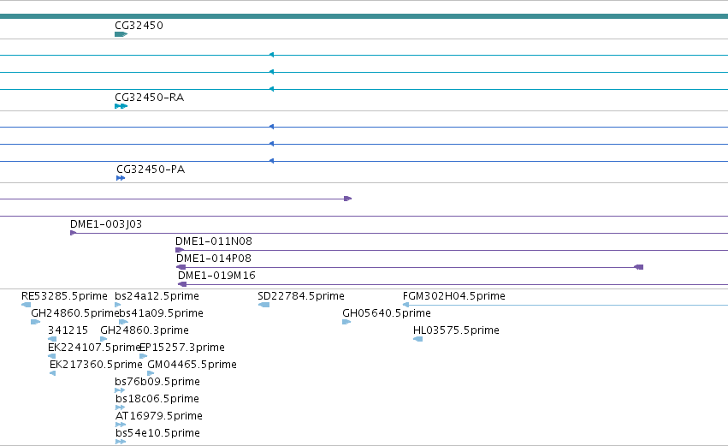Click the GH24860.3prime label
Screen dimensions: 728x446
point(145,330)
